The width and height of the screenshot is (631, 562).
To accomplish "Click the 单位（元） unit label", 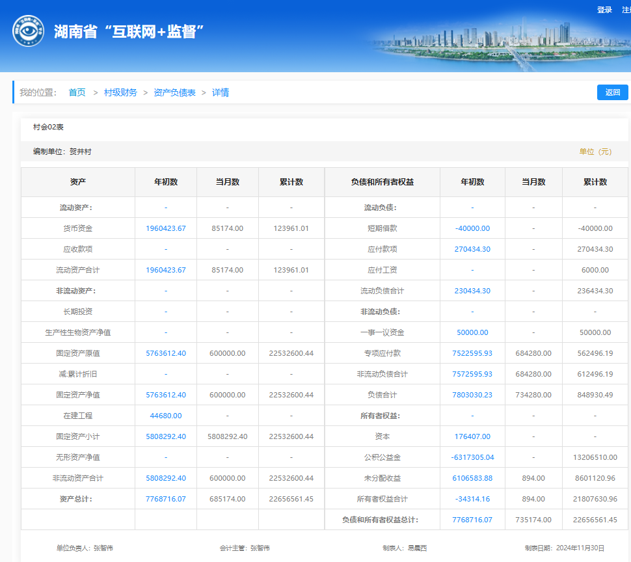I will (595, 152).
